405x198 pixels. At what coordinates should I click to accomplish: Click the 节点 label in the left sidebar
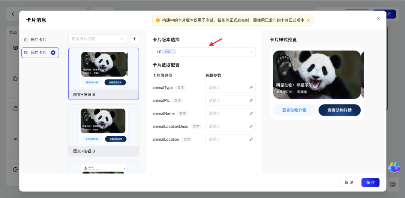point(13,33)
